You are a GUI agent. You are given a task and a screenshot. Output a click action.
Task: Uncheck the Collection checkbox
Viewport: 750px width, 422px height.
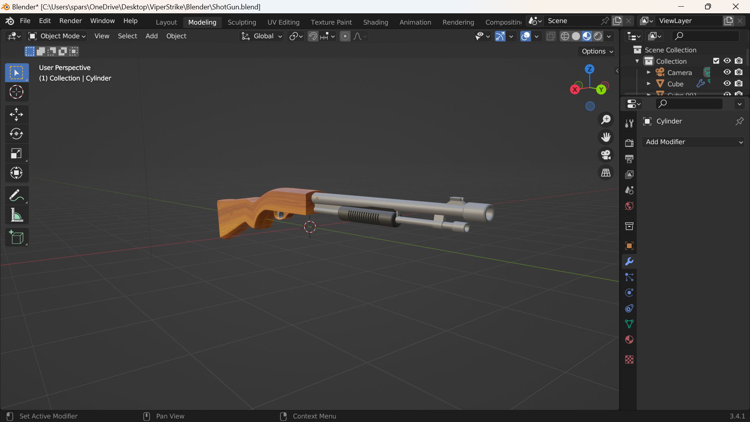[x=716, y=61]
